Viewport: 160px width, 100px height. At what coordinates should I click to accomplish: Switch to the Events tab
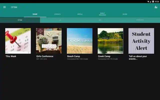(57, 14)
